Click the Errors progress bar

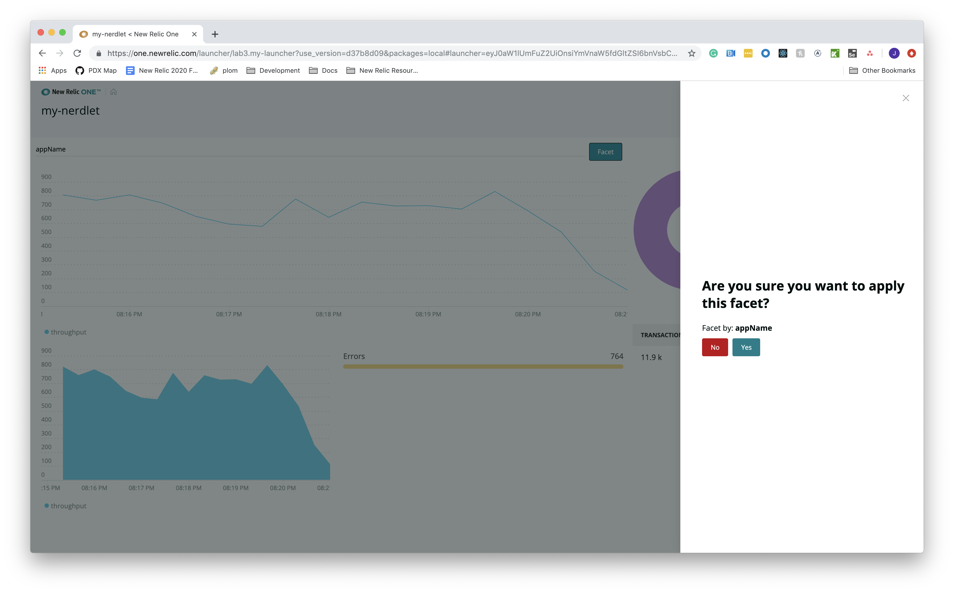(x=483, y=366)
